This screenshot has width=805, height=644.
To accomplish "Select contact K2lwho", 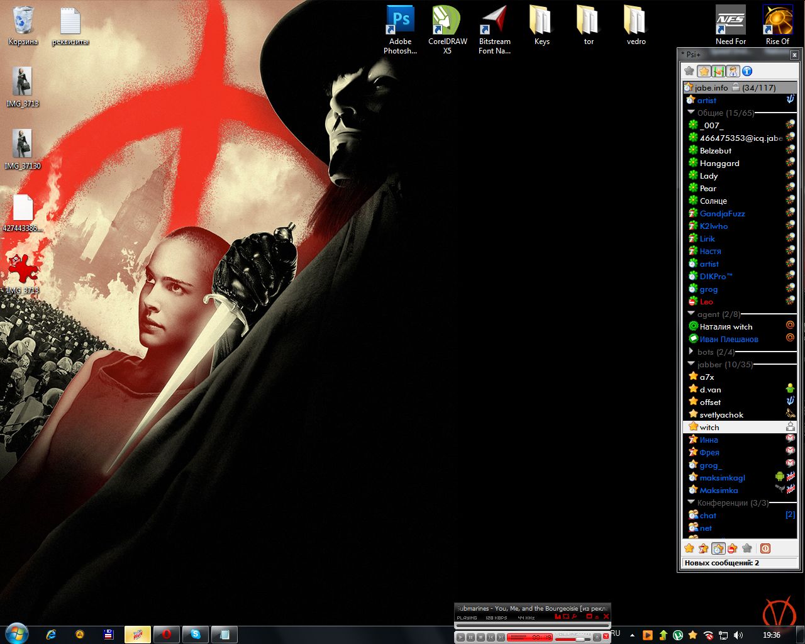I will click(740, 226).
